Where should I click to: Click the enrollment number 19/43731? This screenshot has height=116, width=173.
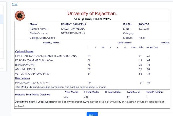[144, 29]
